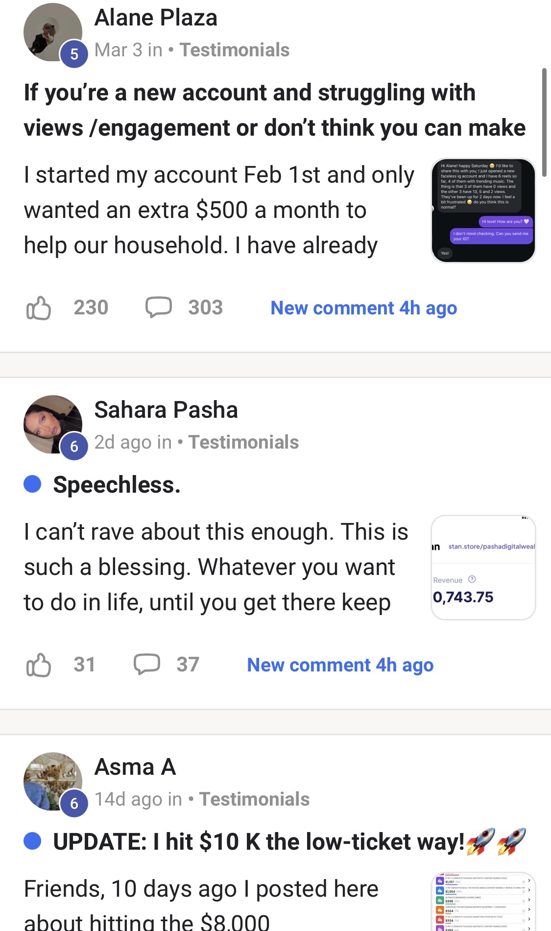Screen dimensions: 551x931
Task: Like Alane Plaza's post with thumbs-up
Action: (x=39, y=308)
